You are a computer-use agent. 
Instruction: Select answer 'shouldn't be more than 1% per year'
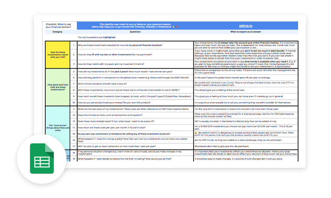point(246,109)
